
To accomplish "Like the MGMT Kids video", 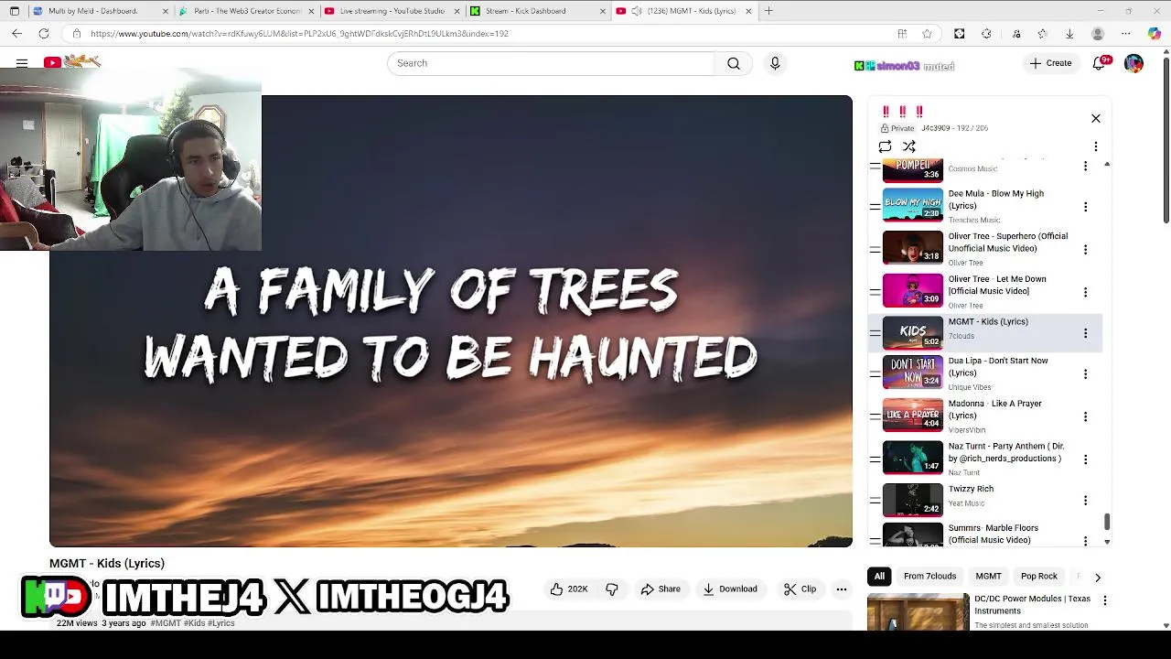I will point(569,589).
